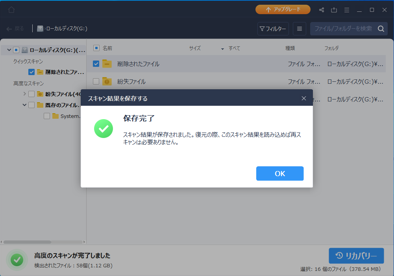Click the search magnifier icon
The image size is (394, 276).
coord(381,29)
